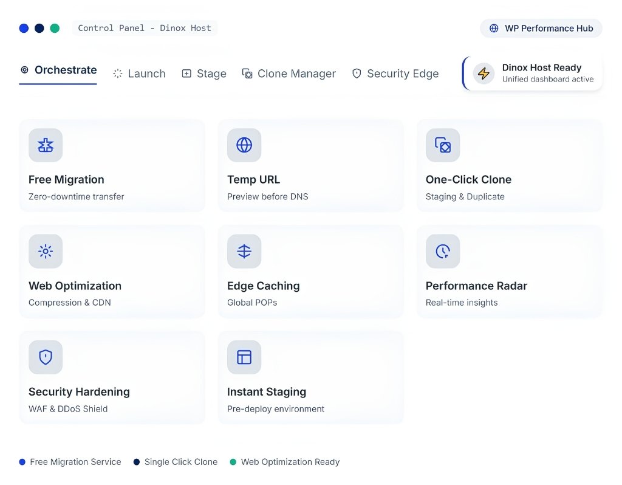This screenshot has height=485, width=622.
Task: Open the Temp URL card title
Action: tap(253, 179)
